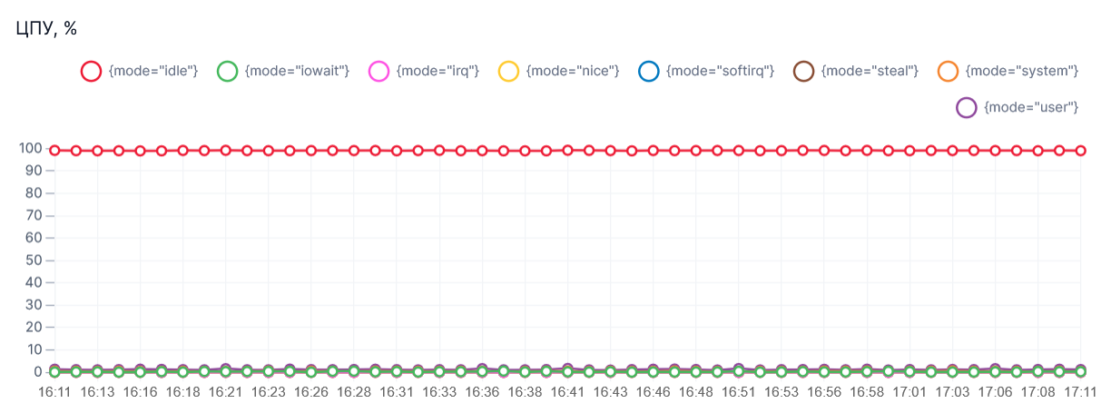Select the last idle data point at 17:11
The height and width of the screenshot is (413, 1111).
1080,151
